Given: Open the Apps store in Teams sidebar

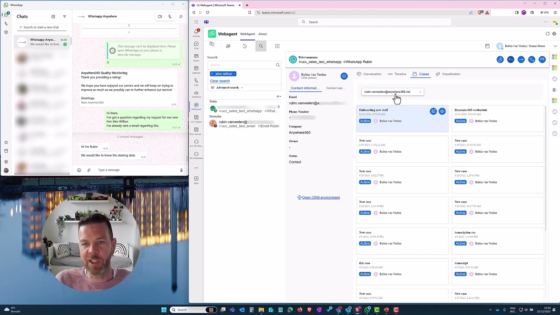Looking at the screenshot, I should click(196, 180).
